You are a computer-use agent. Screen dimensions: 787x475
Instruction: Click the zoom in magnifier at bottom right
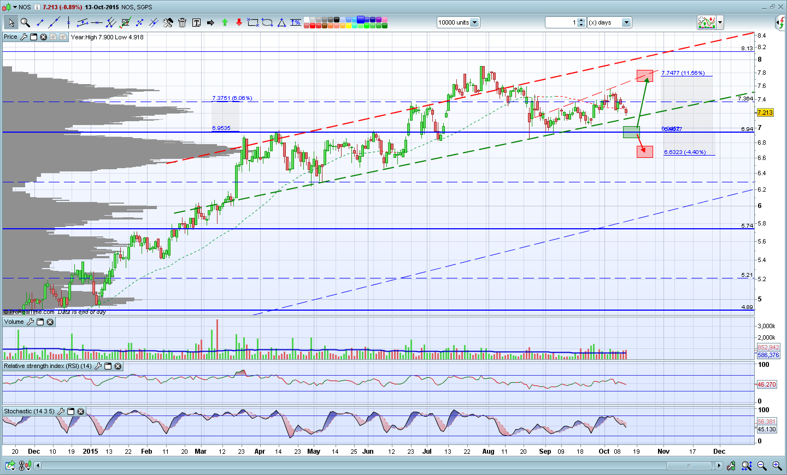(x=777, y=466)
